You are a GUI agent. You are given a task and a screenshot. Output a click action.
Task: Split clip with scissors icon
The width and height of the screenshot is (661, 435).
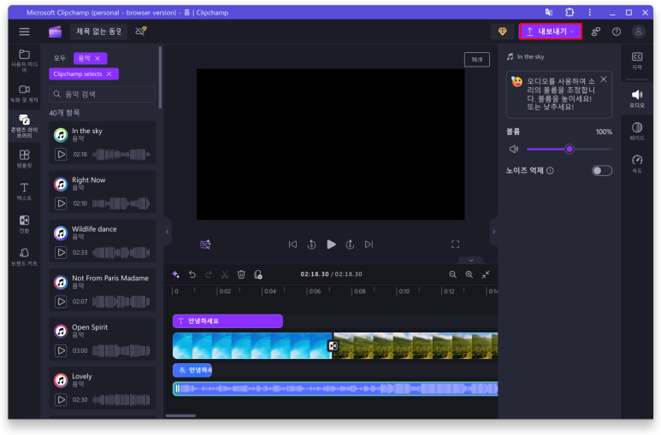click(225, 274)
